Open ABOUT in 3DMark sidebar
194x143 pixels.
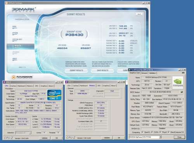(x=15, y=59)
